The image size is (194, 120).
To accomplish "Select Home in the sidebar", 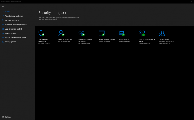I will pyautogui.click(x=7, y=12).
